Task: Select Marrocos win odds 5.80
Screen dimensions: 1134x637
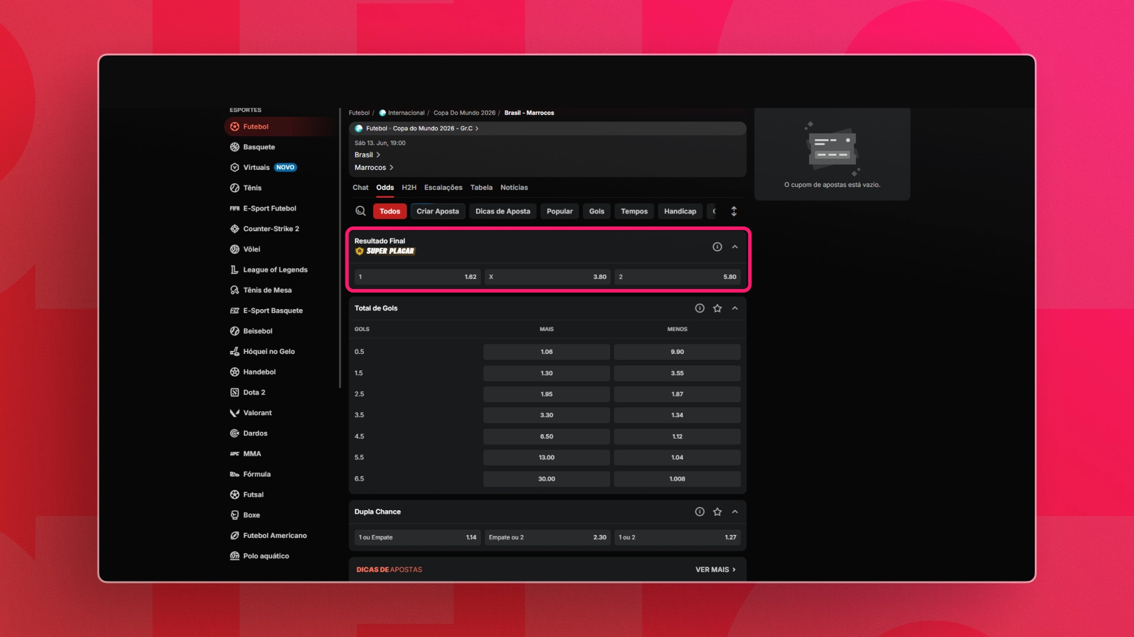Action: [x=677, y=277]
